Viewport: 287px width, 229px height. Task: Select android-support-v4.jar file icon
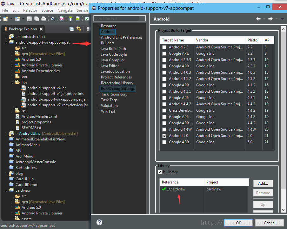tap(23, 88)
